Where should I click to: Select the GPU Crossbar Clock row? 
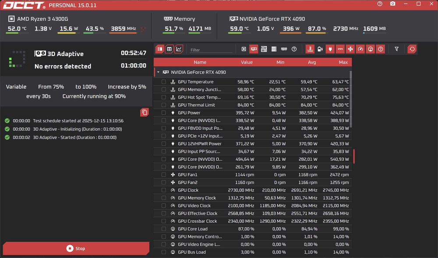[x=253, y=221]
